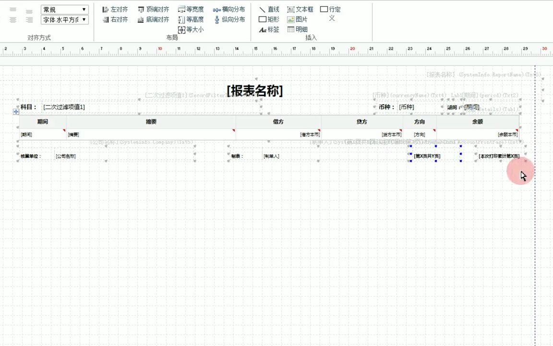This screenshot has height=346, width=553.
Task: Click the 行定义 row definition control
Action: coord(329,12)
